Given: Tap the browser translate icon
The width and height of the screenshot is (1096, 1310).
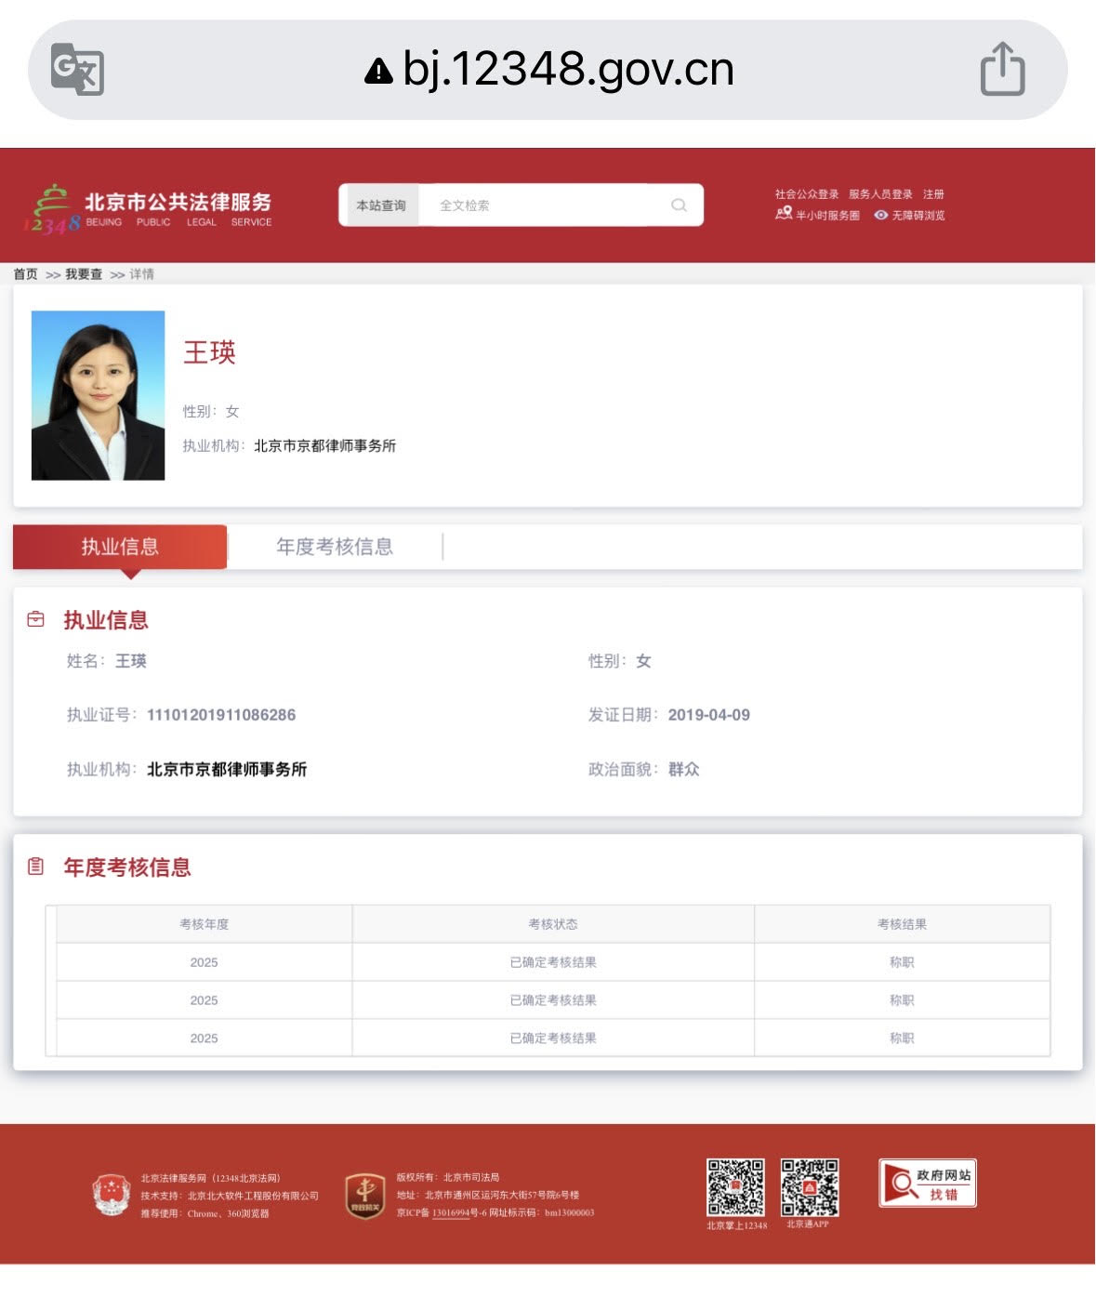Looking at the screenshot, I should 77,69.
